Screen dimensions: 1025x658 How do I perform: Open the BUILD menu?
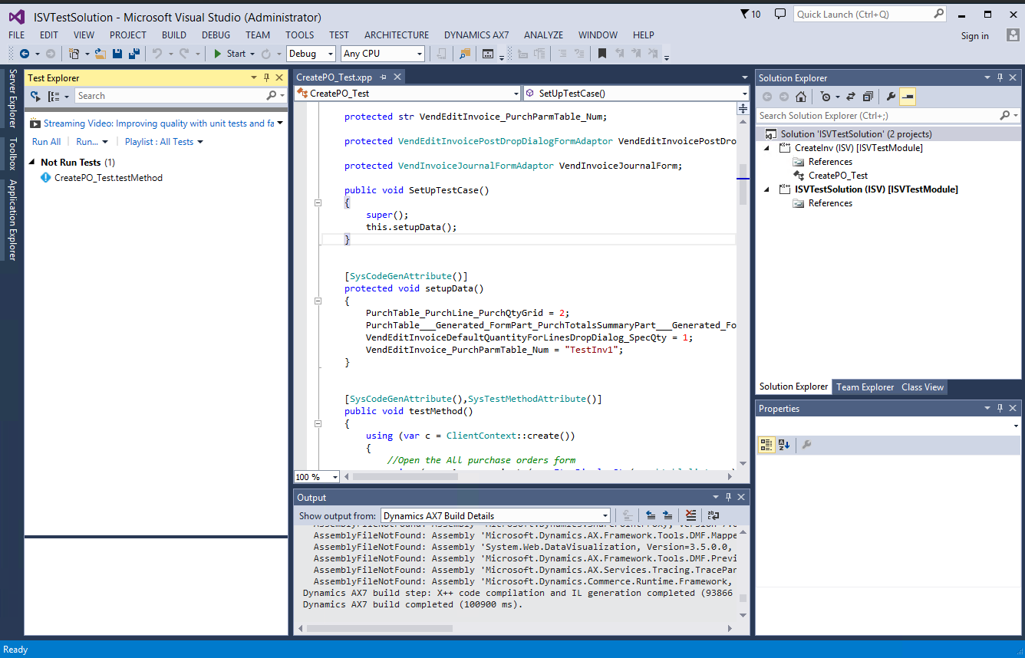pyautogui.click(x=174, y=35)
